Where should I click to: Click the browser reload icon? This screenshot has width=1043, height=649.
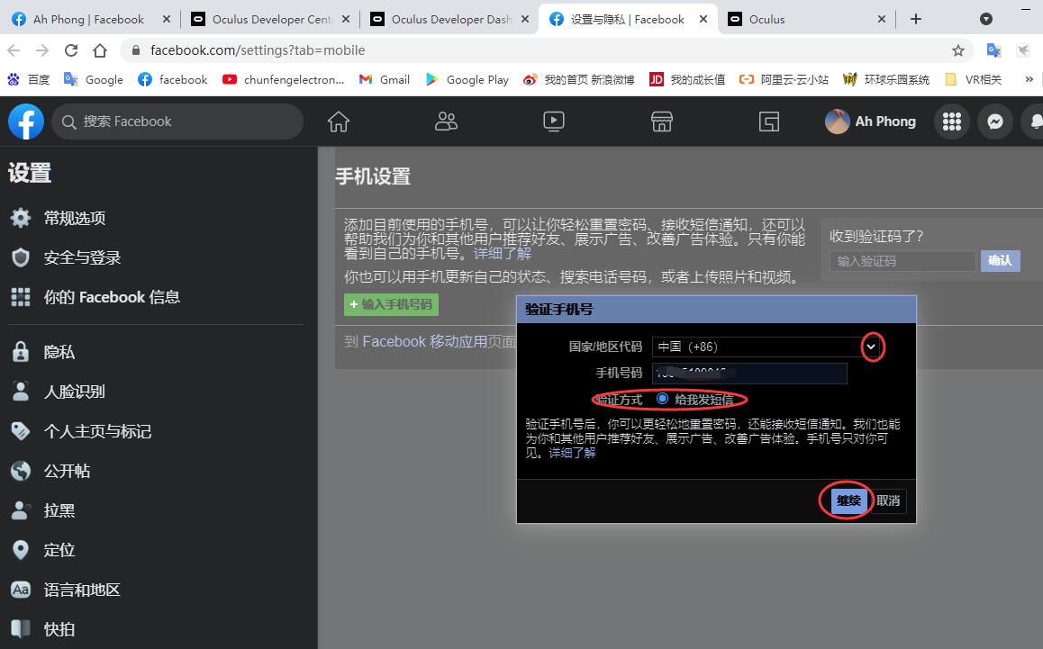71,50
